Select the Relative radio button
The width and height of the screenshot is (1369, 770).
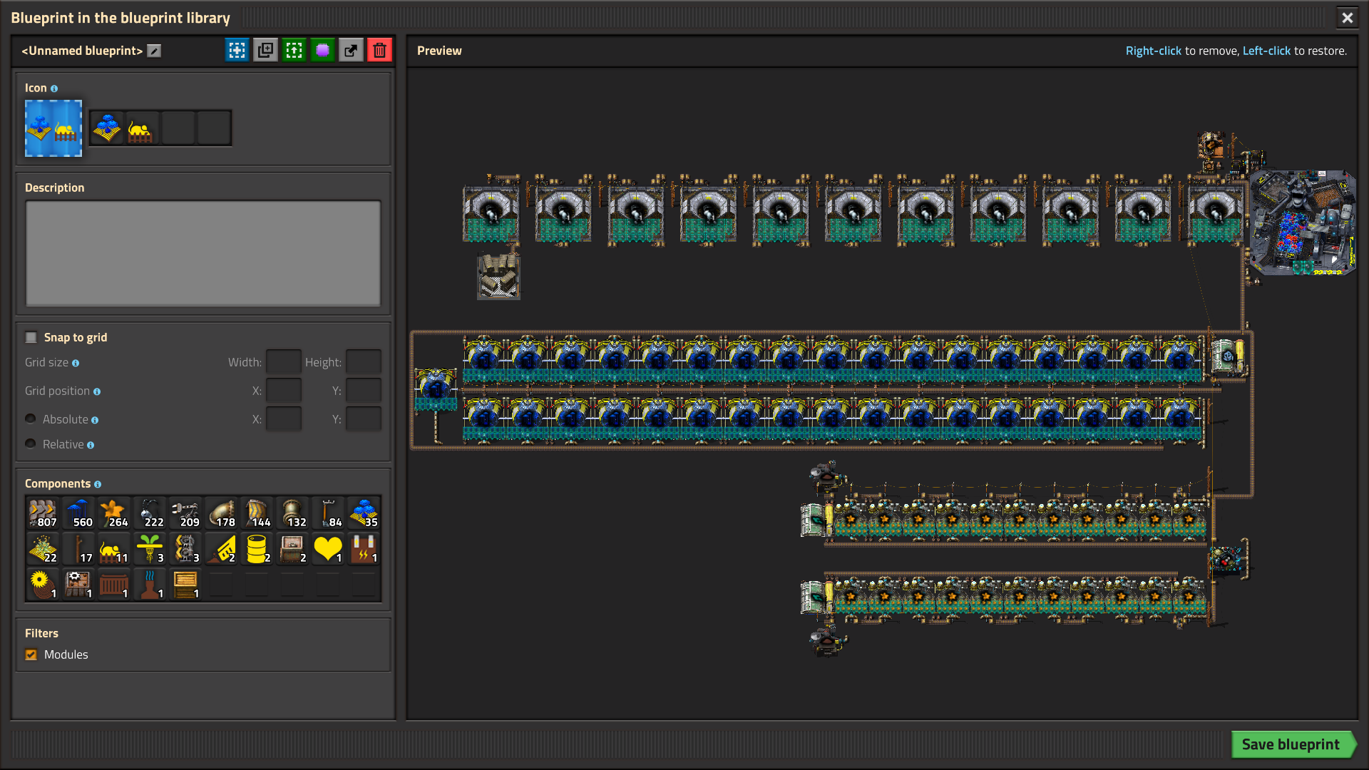click(x=31, y=444)
